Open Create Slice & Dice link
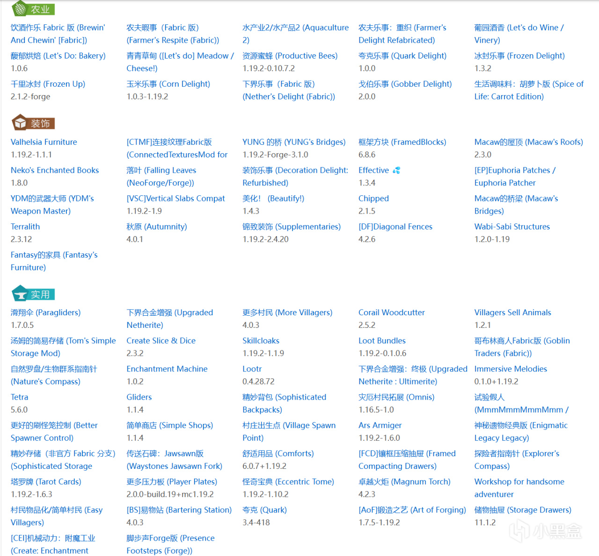Viewport: 599px width, 556px height. 161,341
